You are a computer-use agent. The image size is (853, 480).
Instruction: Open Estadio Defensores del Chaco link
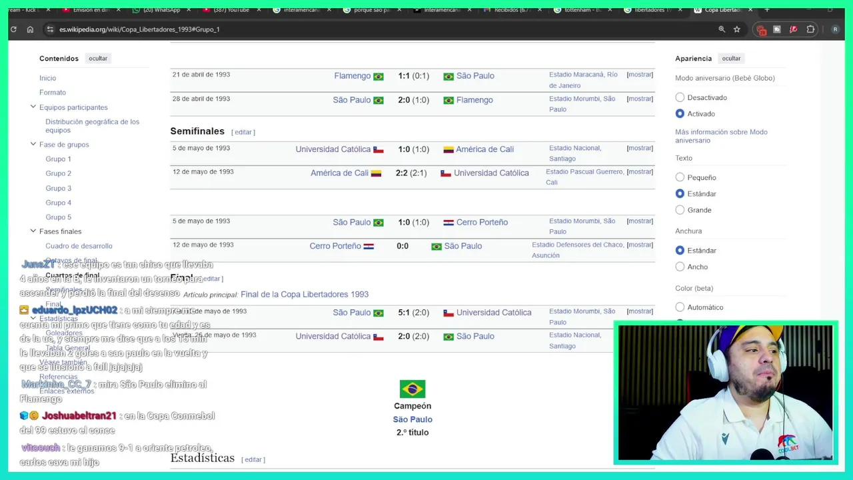coord(577,250)
